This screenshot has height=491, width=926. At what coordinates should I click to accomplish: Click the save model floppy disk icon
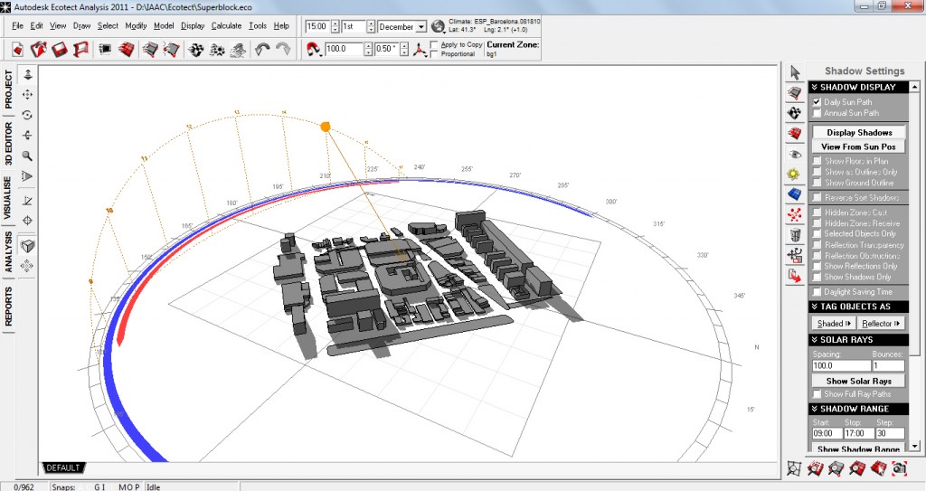(61, 49)
